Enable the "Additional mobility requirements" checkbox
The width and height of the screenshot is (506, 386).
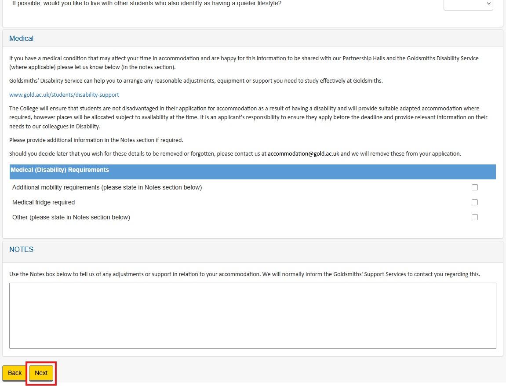(474, 187)
